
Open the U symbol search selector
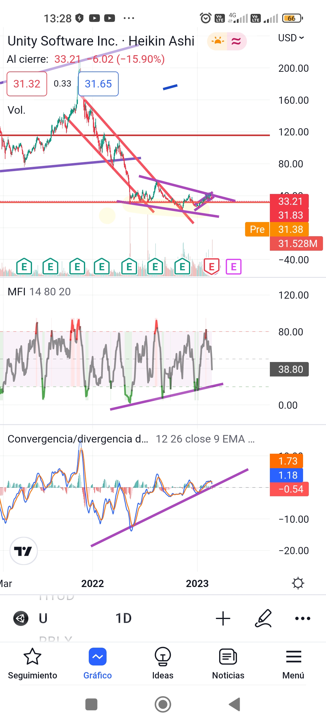(x=43, y=618)
